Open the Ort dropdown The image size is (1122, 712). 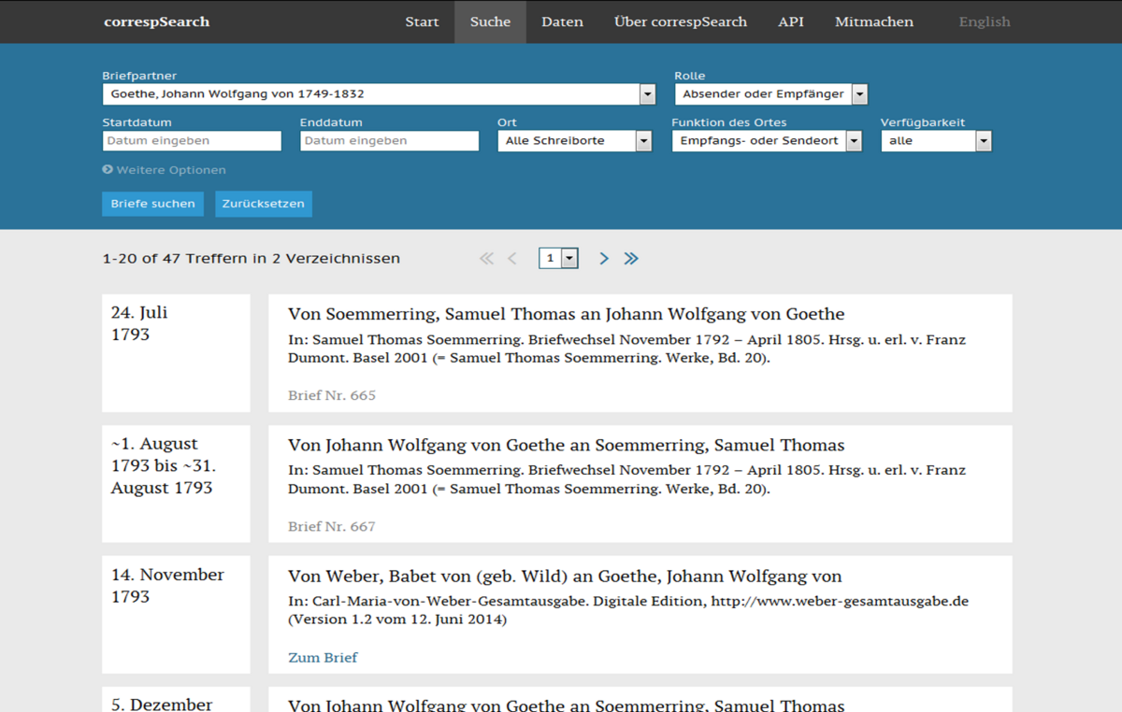[x=574, y=141]
